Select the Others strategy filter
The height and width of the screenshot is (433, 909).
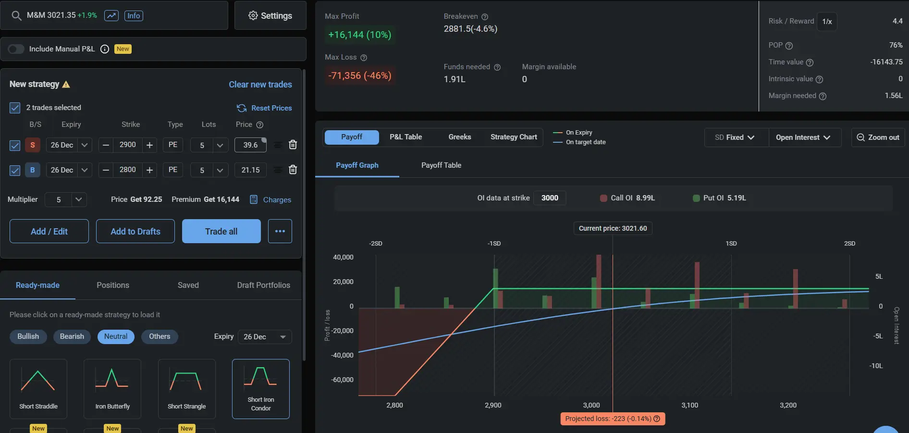coord(160,336)
